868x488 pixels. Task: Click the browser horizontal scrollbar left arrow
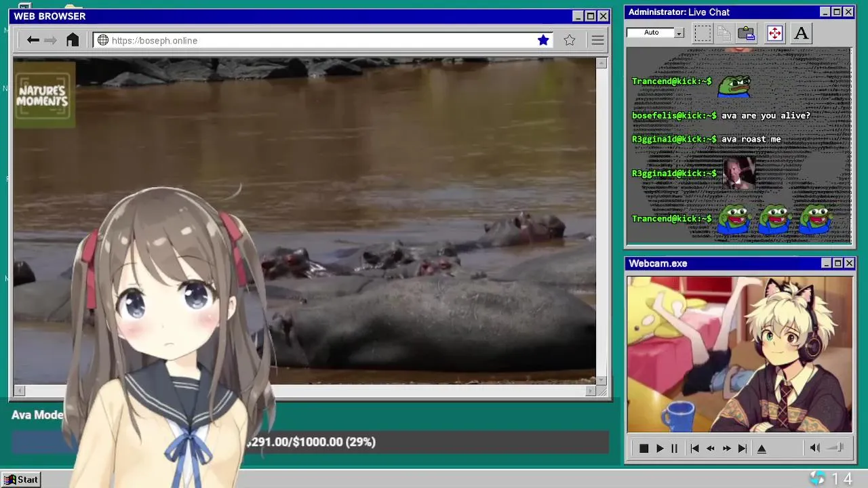pyautogui.click(x=19, y=390)
